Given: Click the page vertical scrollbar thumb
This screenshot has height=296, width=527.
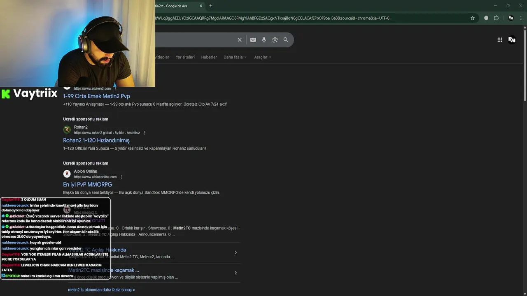Looking at the screenshot, I should pos(525,66).
